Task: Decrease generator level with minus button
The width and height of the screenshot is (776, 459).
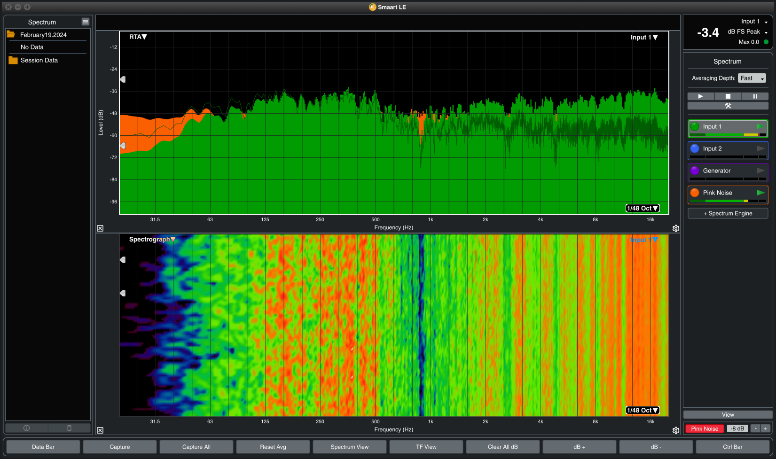Action: click(755, 428)
